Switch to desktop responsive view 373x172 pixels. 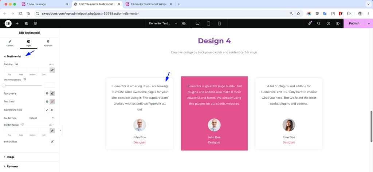[197, 23]
